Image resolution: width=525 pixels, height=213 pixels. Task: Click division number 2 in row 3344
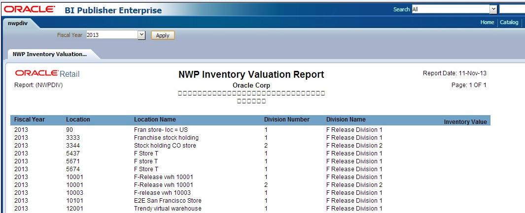[266, 146]
